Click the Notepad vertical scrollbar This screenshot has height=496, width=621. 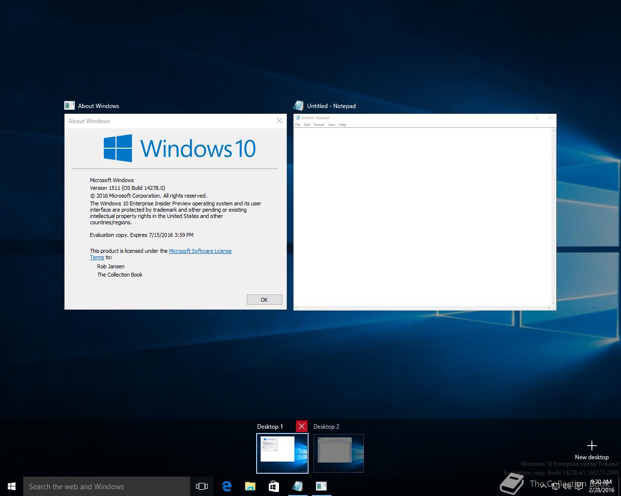[x=554, y=217]
